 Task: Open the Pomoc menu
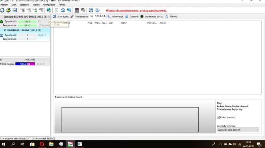click(62, 5)
